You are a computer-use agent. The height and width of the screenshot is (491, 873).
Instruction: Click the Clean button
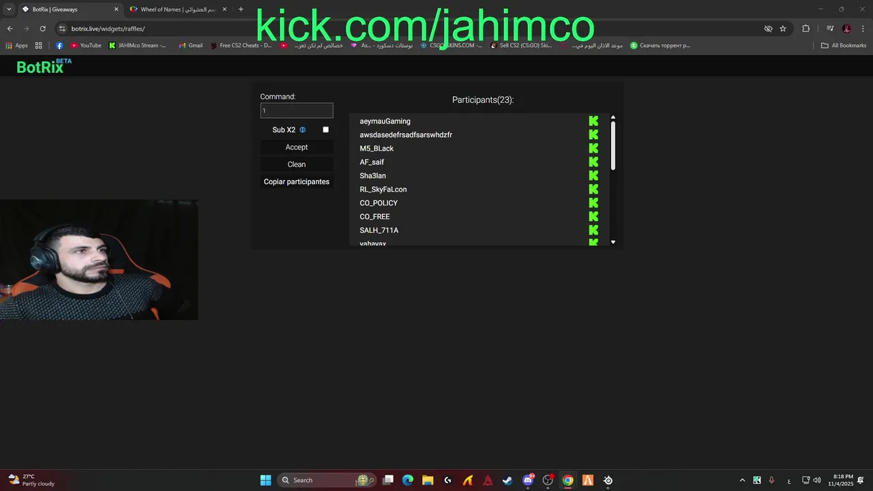pyautogui.click(x=297, y=164)
